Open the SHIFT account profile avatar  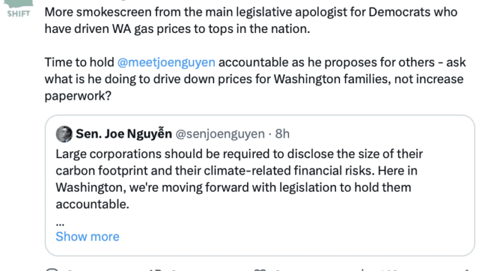click(x=19, y=8)
